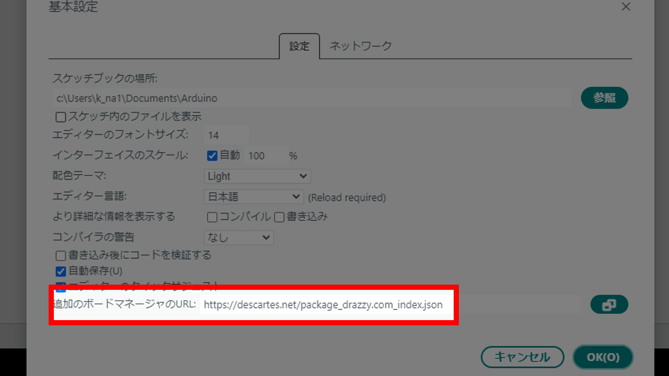
Task: Click the editor font size field
Action: [x=226, y=135]
